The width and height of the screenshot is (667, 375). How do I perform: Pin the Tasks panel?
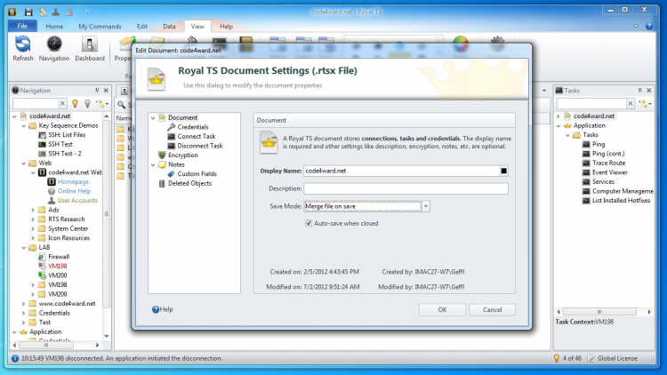tap(639, 90)
